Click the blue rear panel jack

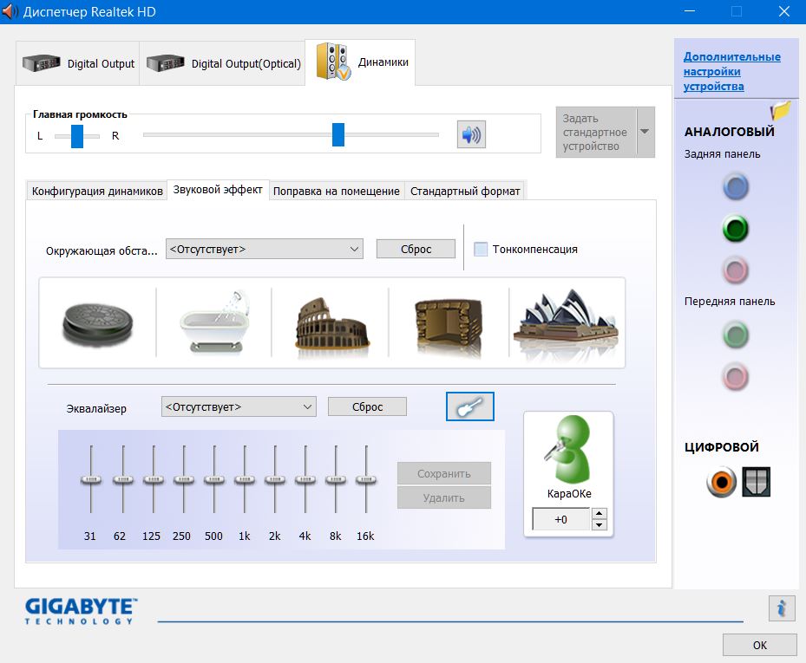pos(736,187)
